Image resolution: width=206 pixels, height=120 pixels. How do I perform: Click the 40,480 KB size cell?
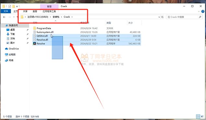[135, 32]
